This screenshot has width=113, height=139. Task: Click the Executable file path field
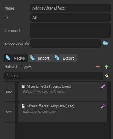point(65,43)
